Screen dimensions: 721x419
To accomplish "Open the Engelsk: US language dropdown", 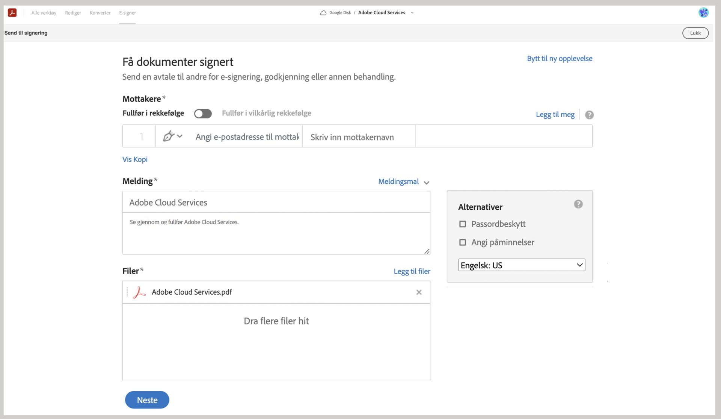I will 522,265.
